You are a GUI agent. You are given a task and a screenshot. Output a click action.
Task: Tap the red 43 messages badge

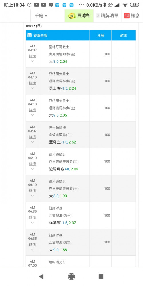127,16
